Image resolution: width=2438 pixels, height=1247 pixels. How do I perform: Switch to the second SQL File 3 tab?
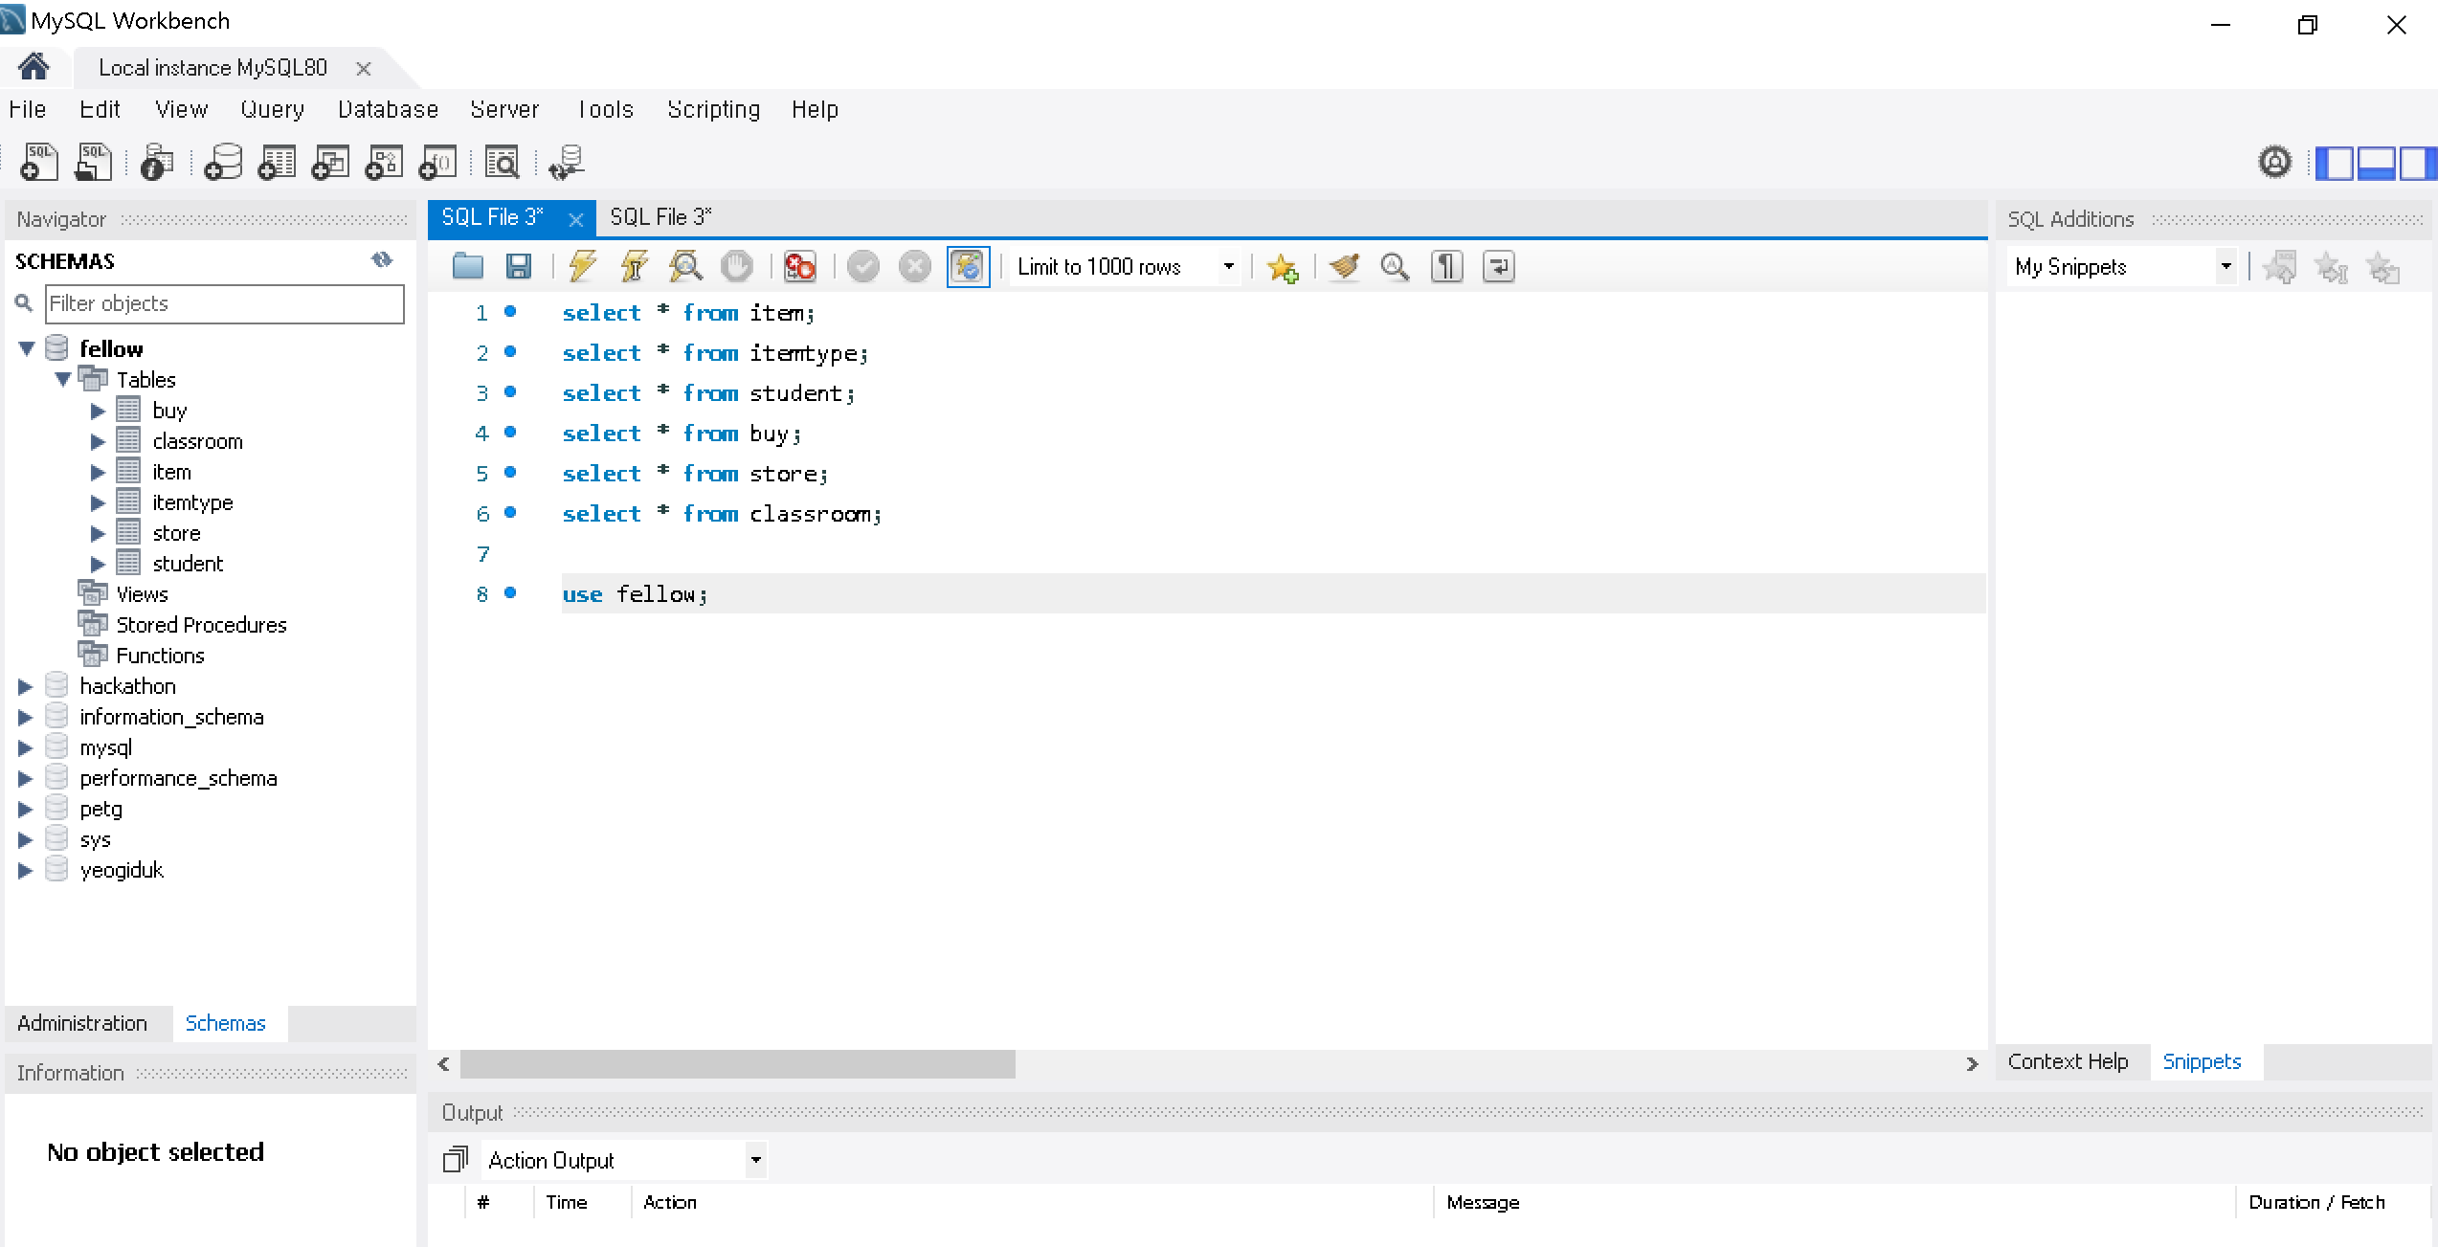click(x=660, y=217)
